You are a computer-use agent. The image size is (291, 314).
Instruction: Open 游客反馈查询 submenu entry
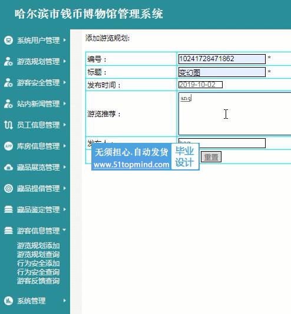coord(38,281)
